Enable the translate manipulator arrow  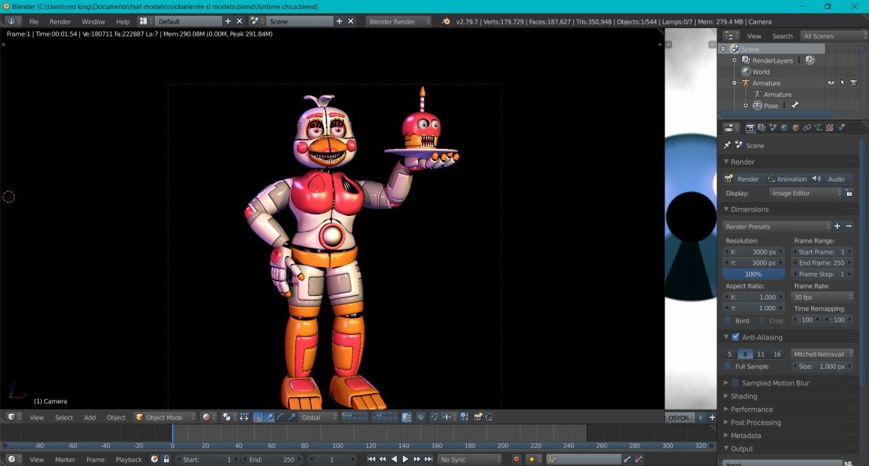[x=269, y=417]
